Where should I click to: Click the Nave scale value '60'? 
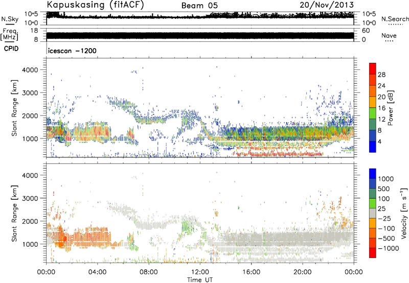pyautogui.click(x=366, y=31)
